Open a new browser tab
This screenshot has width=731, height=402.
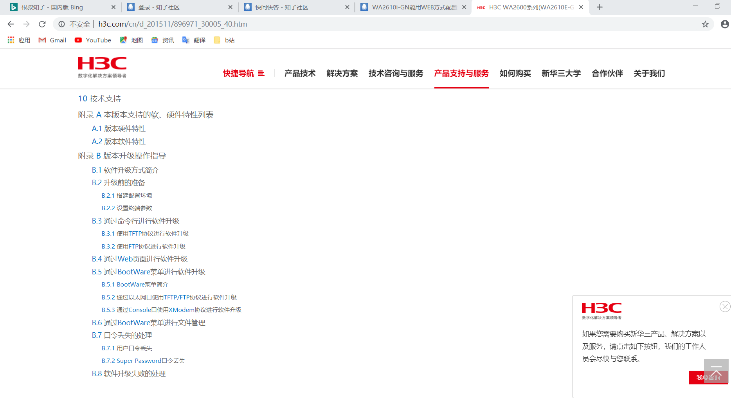pyautogui.click(x=600, y=7)
